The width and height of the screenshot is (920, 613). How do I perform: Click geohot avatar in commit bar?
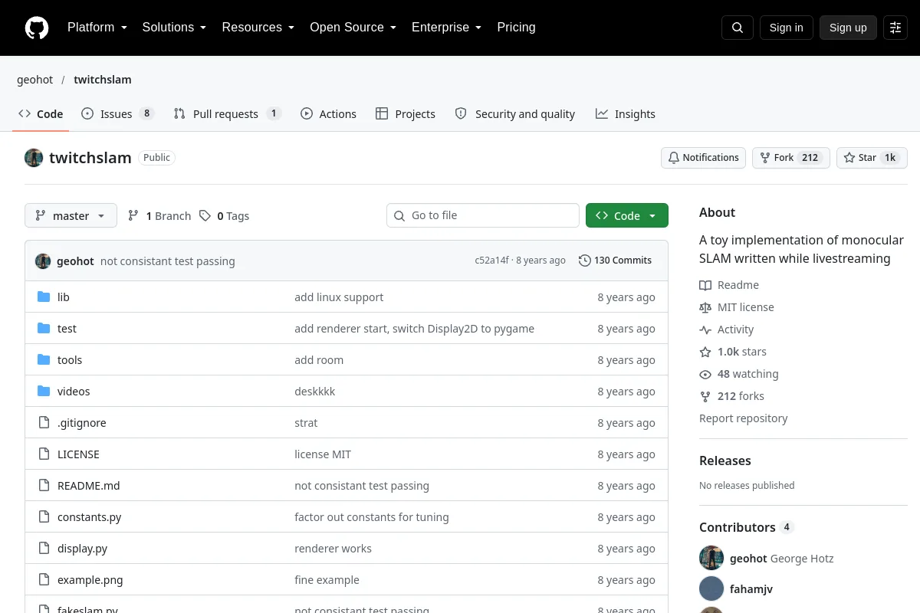click(43, 261)
